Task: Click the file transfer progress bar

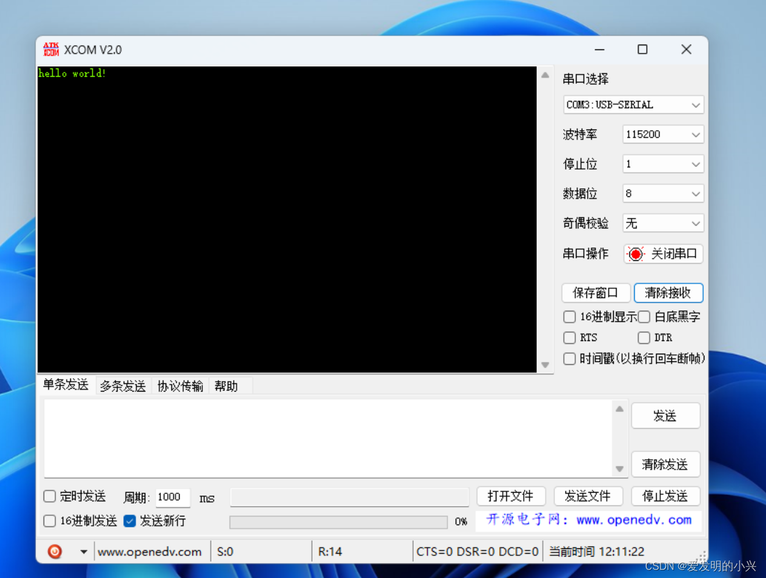Action: (x=338, y=522)
